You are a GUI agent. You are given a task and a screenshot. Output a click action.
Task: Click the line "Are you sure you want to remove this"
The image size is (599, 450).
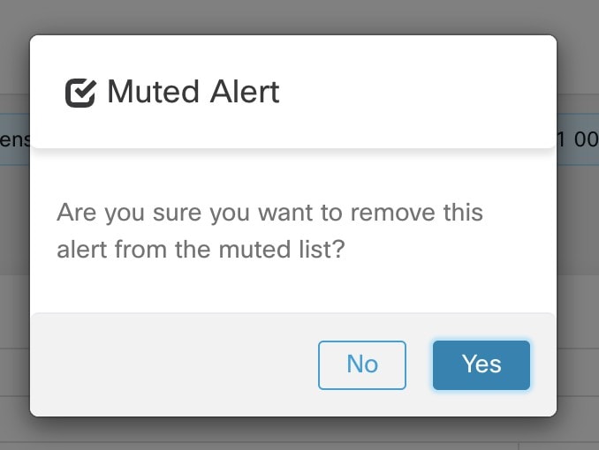point(269,213)
